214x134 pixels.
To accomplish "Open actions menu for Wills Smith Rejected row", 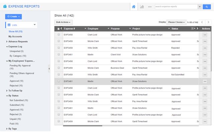I will coord(205,48).
